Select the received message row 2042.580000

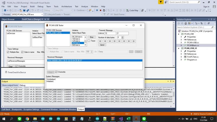point(95,60)
